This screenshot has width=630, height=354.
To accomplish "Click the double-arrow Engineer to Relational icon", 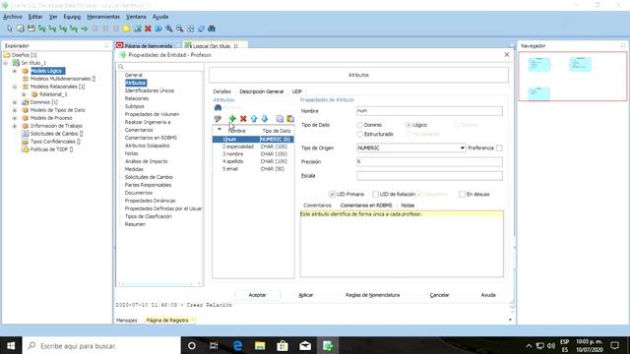I will tap(158, 29).
